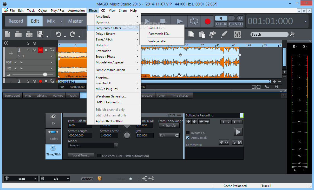
Task: Switch to the Soundpool tab
Action: [12, 96]
